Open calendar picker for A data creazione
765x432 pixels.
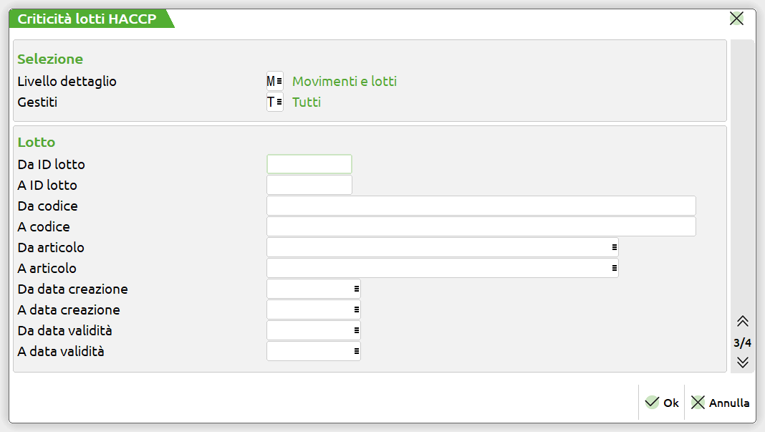click(356, 309)
